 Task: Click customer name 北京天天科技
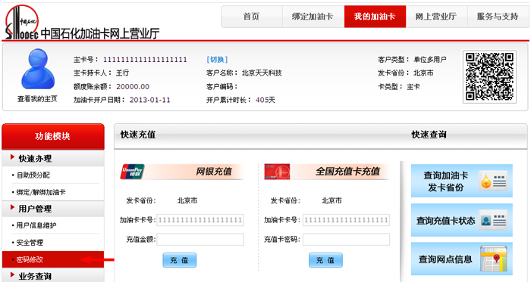coord(262,73)
